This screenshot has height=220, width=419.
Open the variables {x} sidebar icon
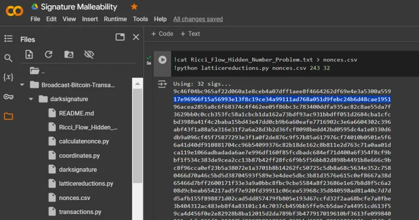8,77
